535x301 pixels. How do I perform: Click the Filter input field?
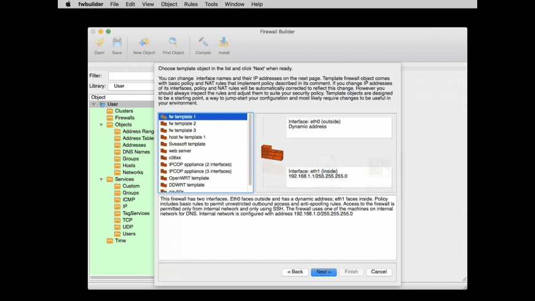(132, 76)
